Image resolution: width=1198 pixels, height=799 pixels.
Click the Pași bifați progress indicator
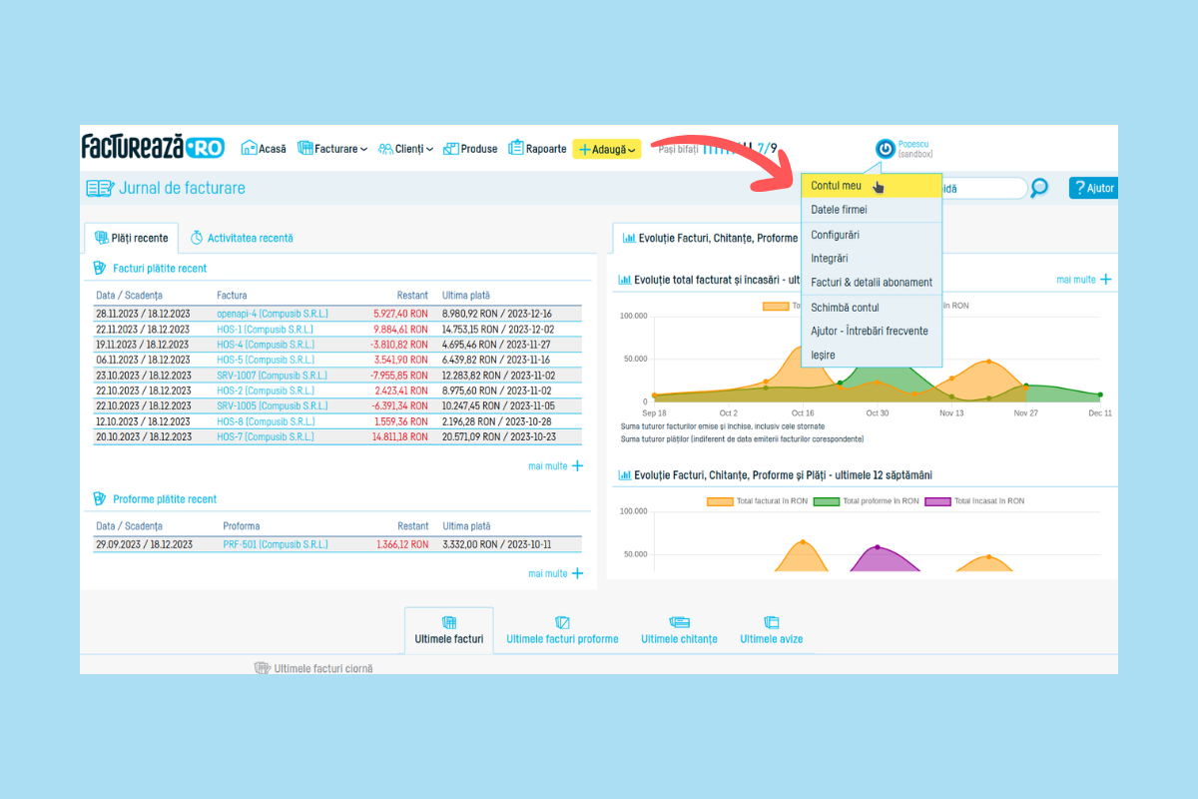pyautogui.click(x=717, y=149)
